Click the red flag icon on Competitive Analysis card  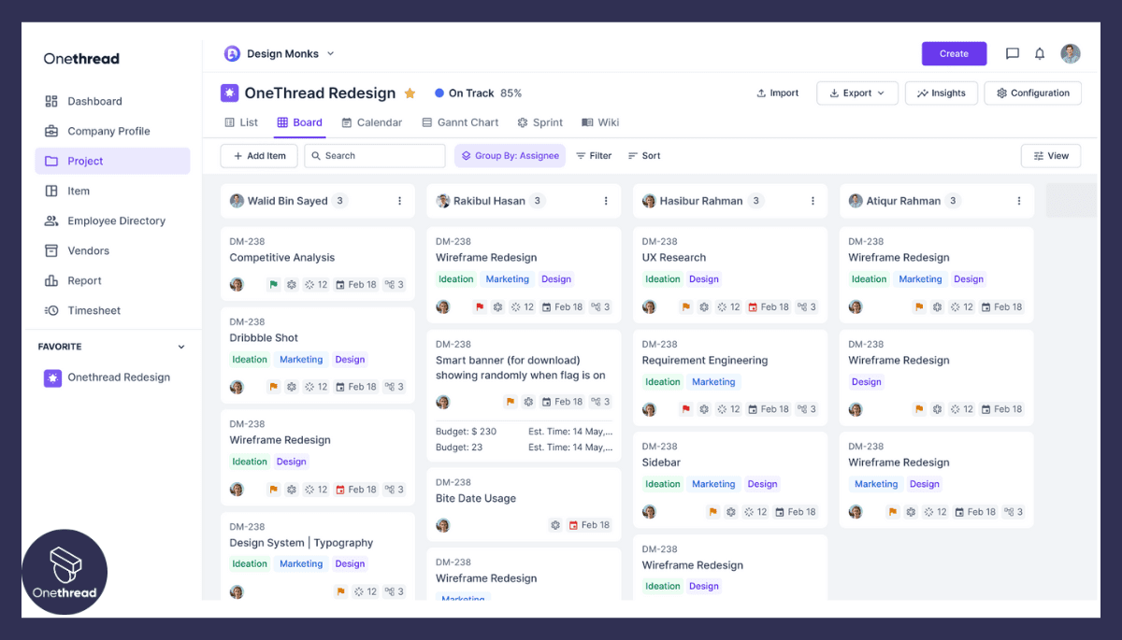(x=272, y=284)
